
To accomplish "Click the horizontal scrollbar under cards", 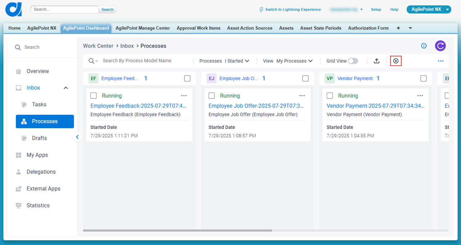I will click(178, 230).
